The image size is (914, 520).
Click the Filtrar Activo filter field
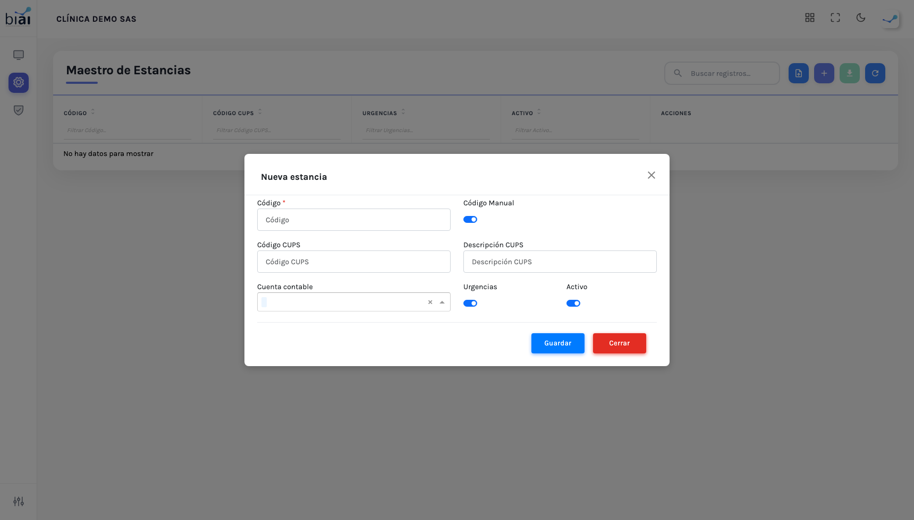[x=576, y=131]
